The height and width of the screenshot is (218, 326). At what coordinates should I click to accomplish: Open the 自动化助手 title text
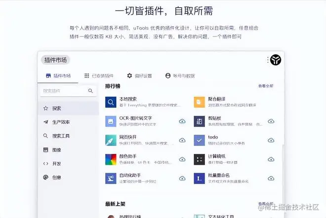pyautogui.click(x=130, y=176)
